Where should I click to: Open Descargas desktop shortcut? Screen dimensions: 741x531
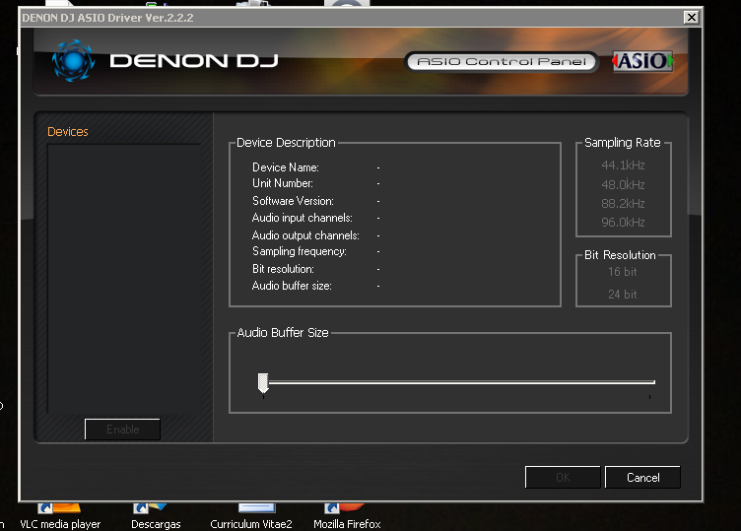(x=156, y=517)
